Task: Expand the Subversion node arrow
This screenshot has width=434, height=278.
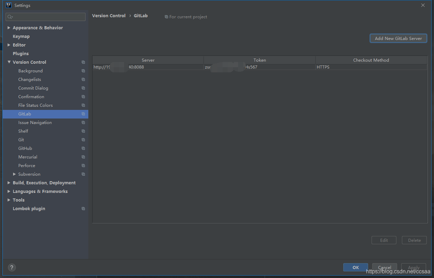Action: 14,174
